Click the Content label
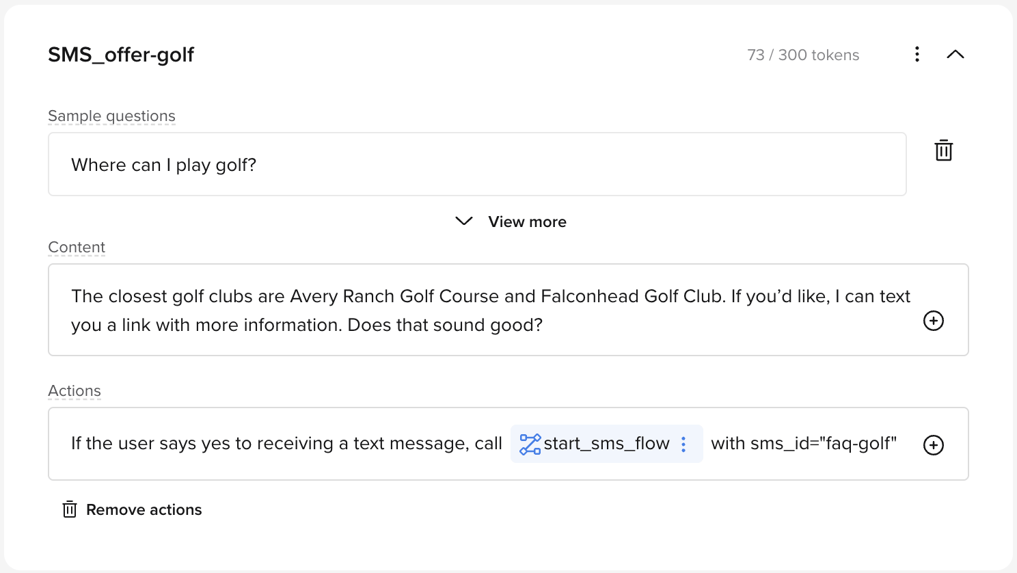 (77, 248)
